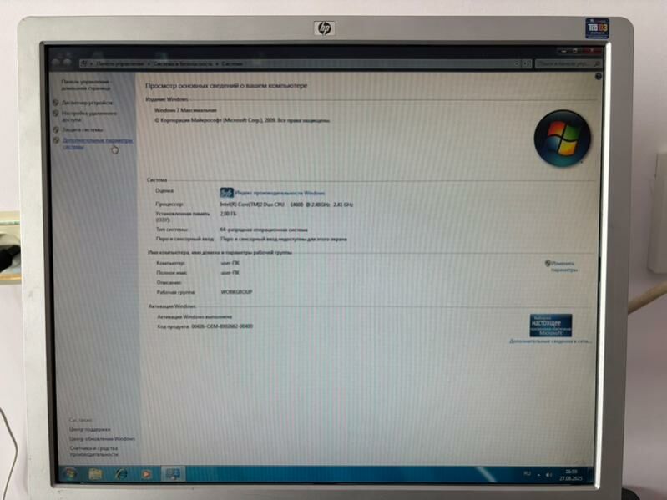Click the 'WORKGROUP' value text
The height and width of the screenshot is (500, 667).
pyautogui.click(x=236, y=292)
